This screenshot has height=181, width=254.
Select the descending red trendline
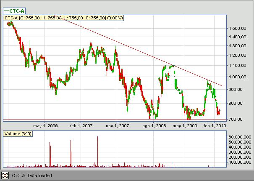tap(139, 51)
